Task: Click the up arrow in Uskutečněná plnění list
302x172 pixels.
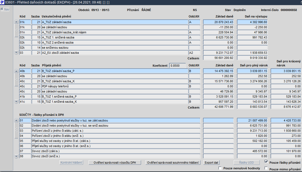Action: [16, 22]
